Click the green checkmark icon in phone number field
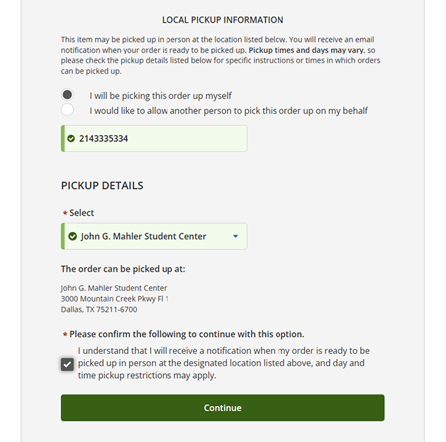Image resolution: width=446 pixels, height=442 pixels. coord(71,138)
